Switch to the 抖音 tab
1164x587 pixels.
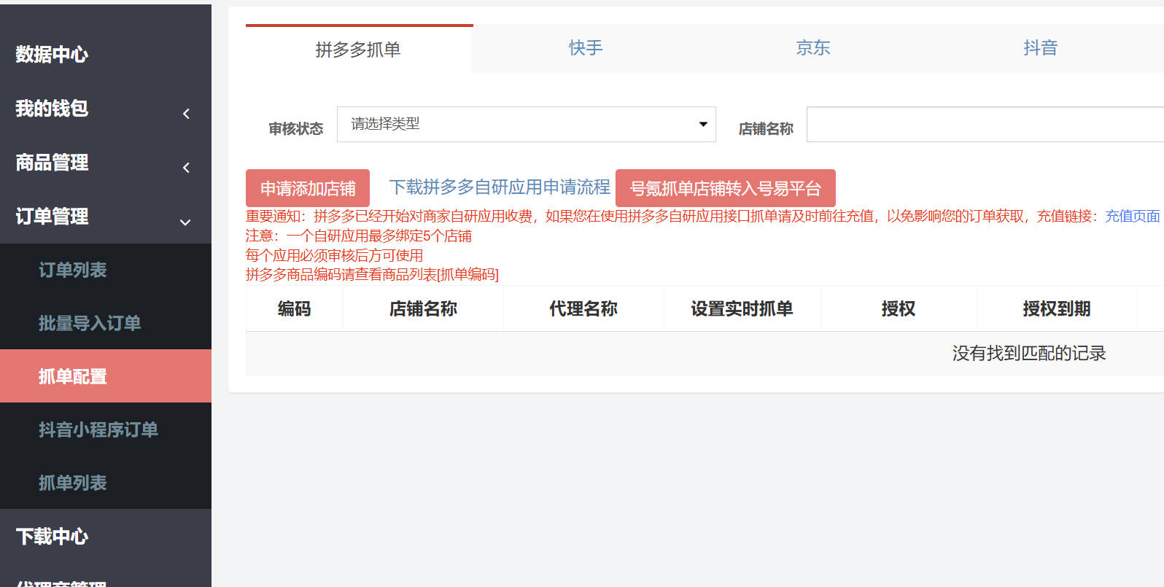(1041, 48)
